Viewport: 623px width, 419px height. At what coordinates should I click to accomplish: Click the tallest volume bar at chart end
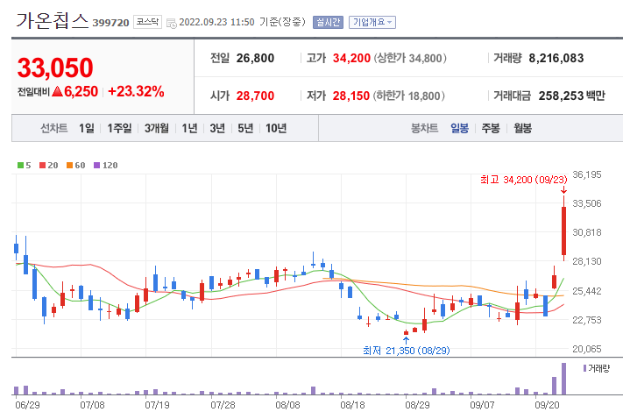(x=563, y=379)
